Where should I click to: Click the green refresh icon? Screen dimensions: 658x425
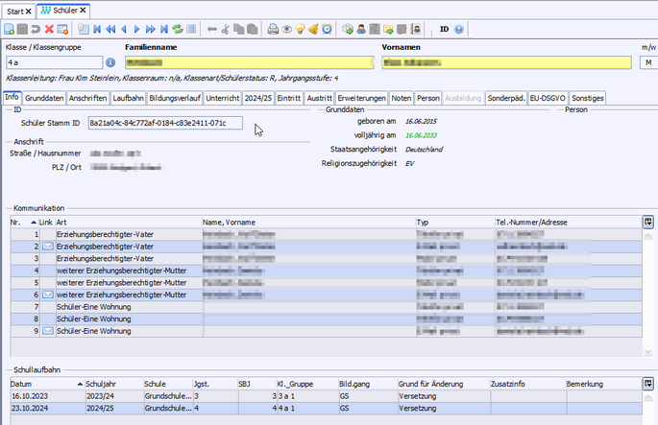(178, 30)
